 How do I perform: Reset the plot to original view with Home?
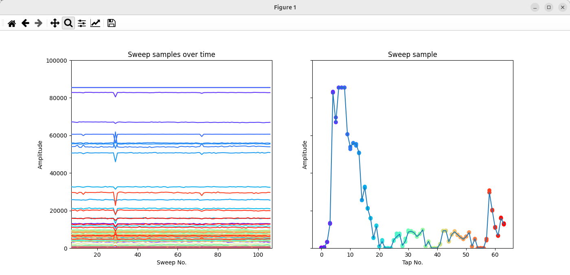click(x=12, y=23)
